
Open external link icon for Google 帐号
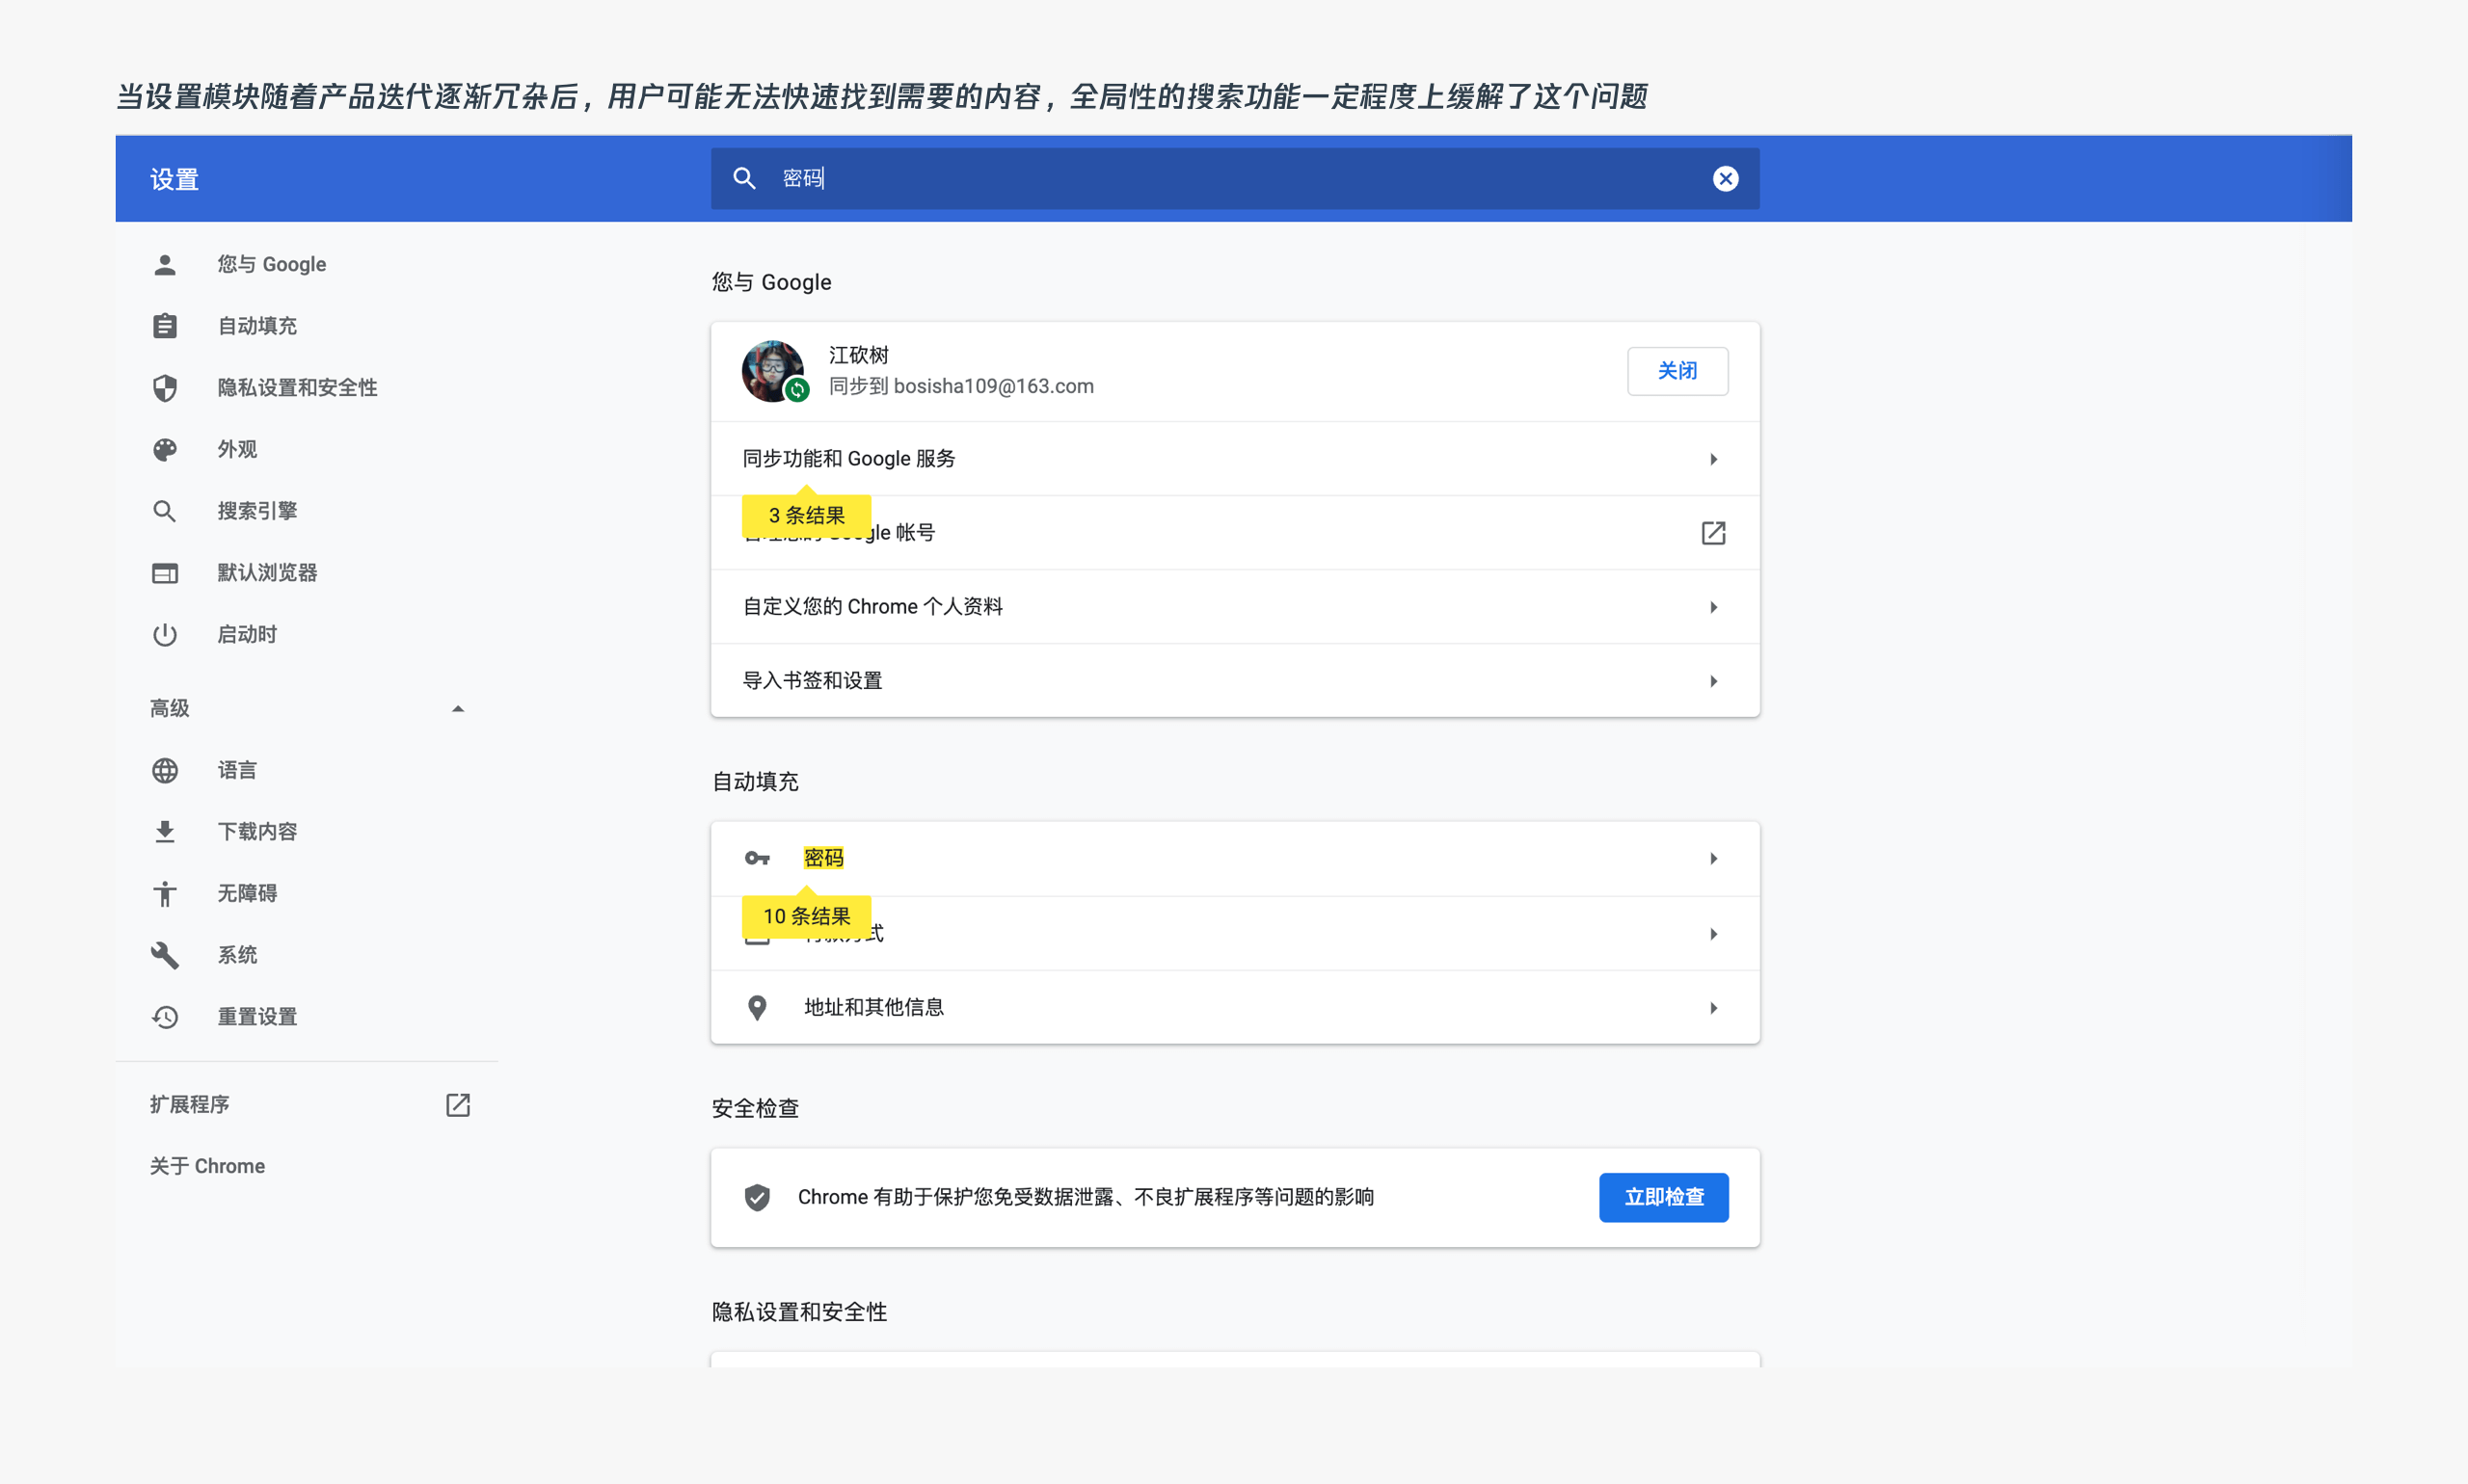click(x=1713, y=533)
